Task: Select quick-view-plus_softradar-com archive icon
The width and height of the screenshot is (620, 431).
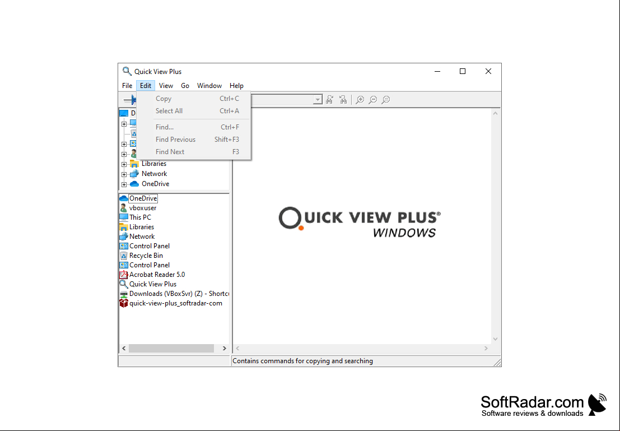Action: tap(124, 303)
